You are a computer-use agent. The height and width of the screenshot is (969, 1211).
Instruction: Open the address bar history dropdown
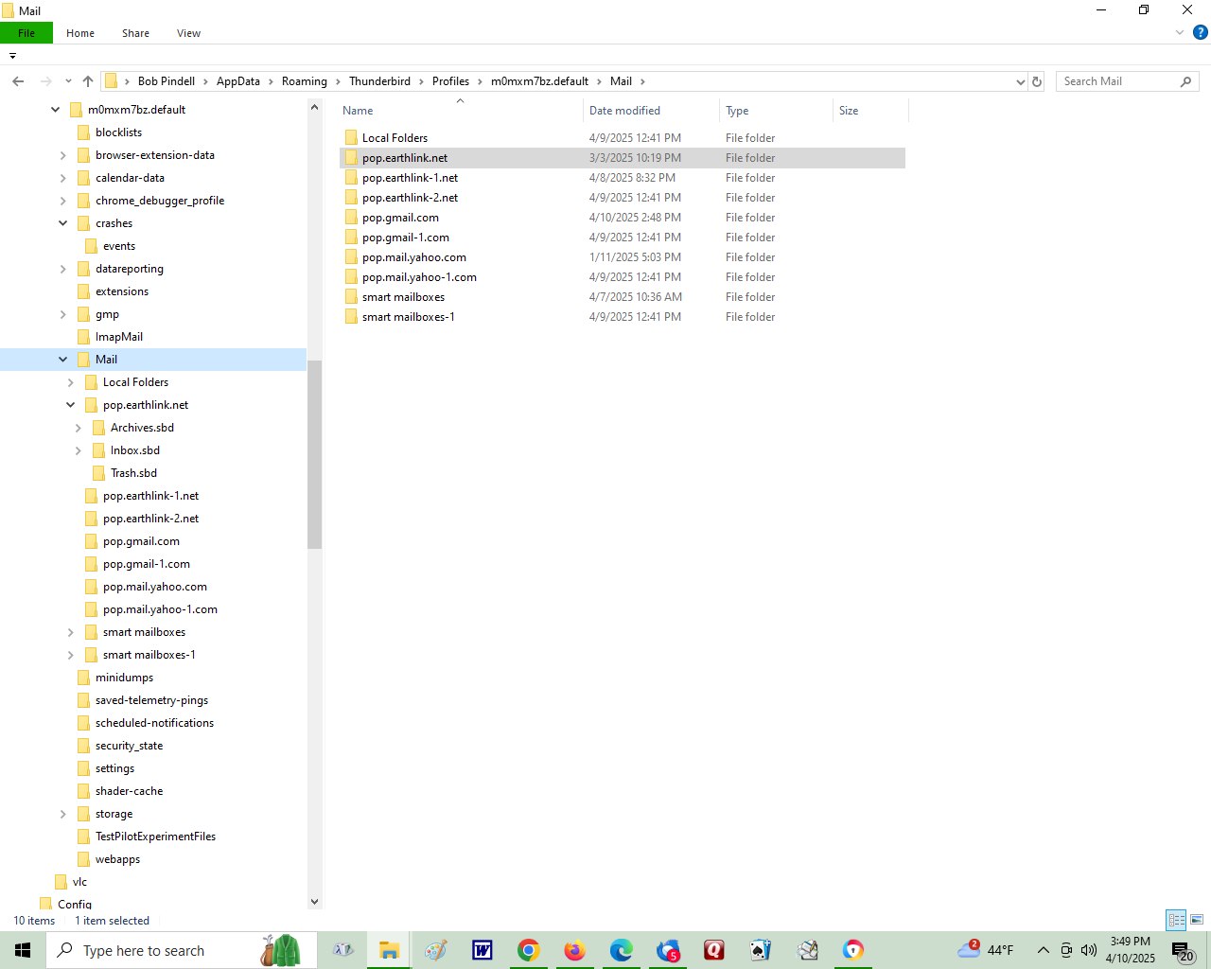(1021, 81)
